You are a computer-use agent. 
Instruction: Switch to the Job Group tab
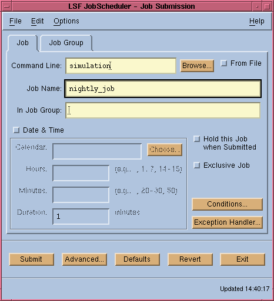pyautogui.click(x=66, y=43)
